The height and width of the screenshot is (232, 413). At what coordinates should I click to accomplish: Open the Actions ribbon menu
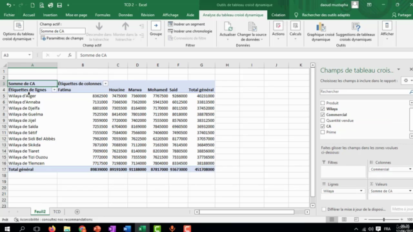(x=278, y=31)
